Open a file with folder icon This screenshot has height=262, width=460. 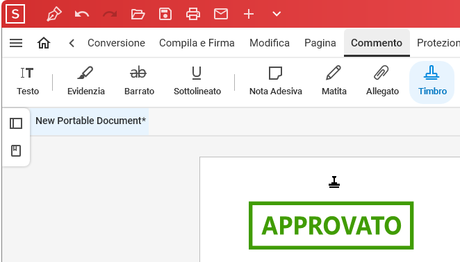[138, 14]
